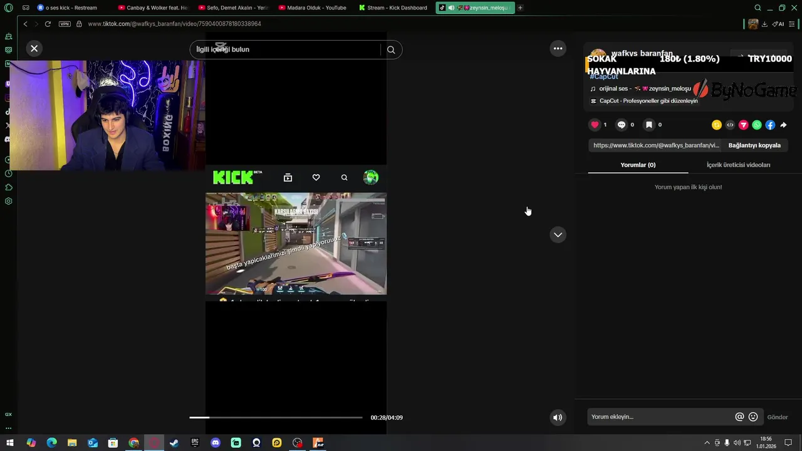Open Epic Games Launcher from taskbar
Image resolution: width=802 pixels, height=451 pixels.
tap(195, 443)
